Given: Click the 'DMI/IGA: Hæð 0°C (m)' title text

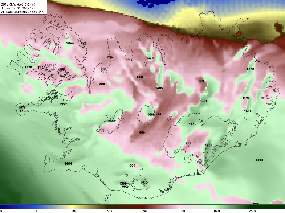Looking at the screenshot, I should (x=18, y=5).
